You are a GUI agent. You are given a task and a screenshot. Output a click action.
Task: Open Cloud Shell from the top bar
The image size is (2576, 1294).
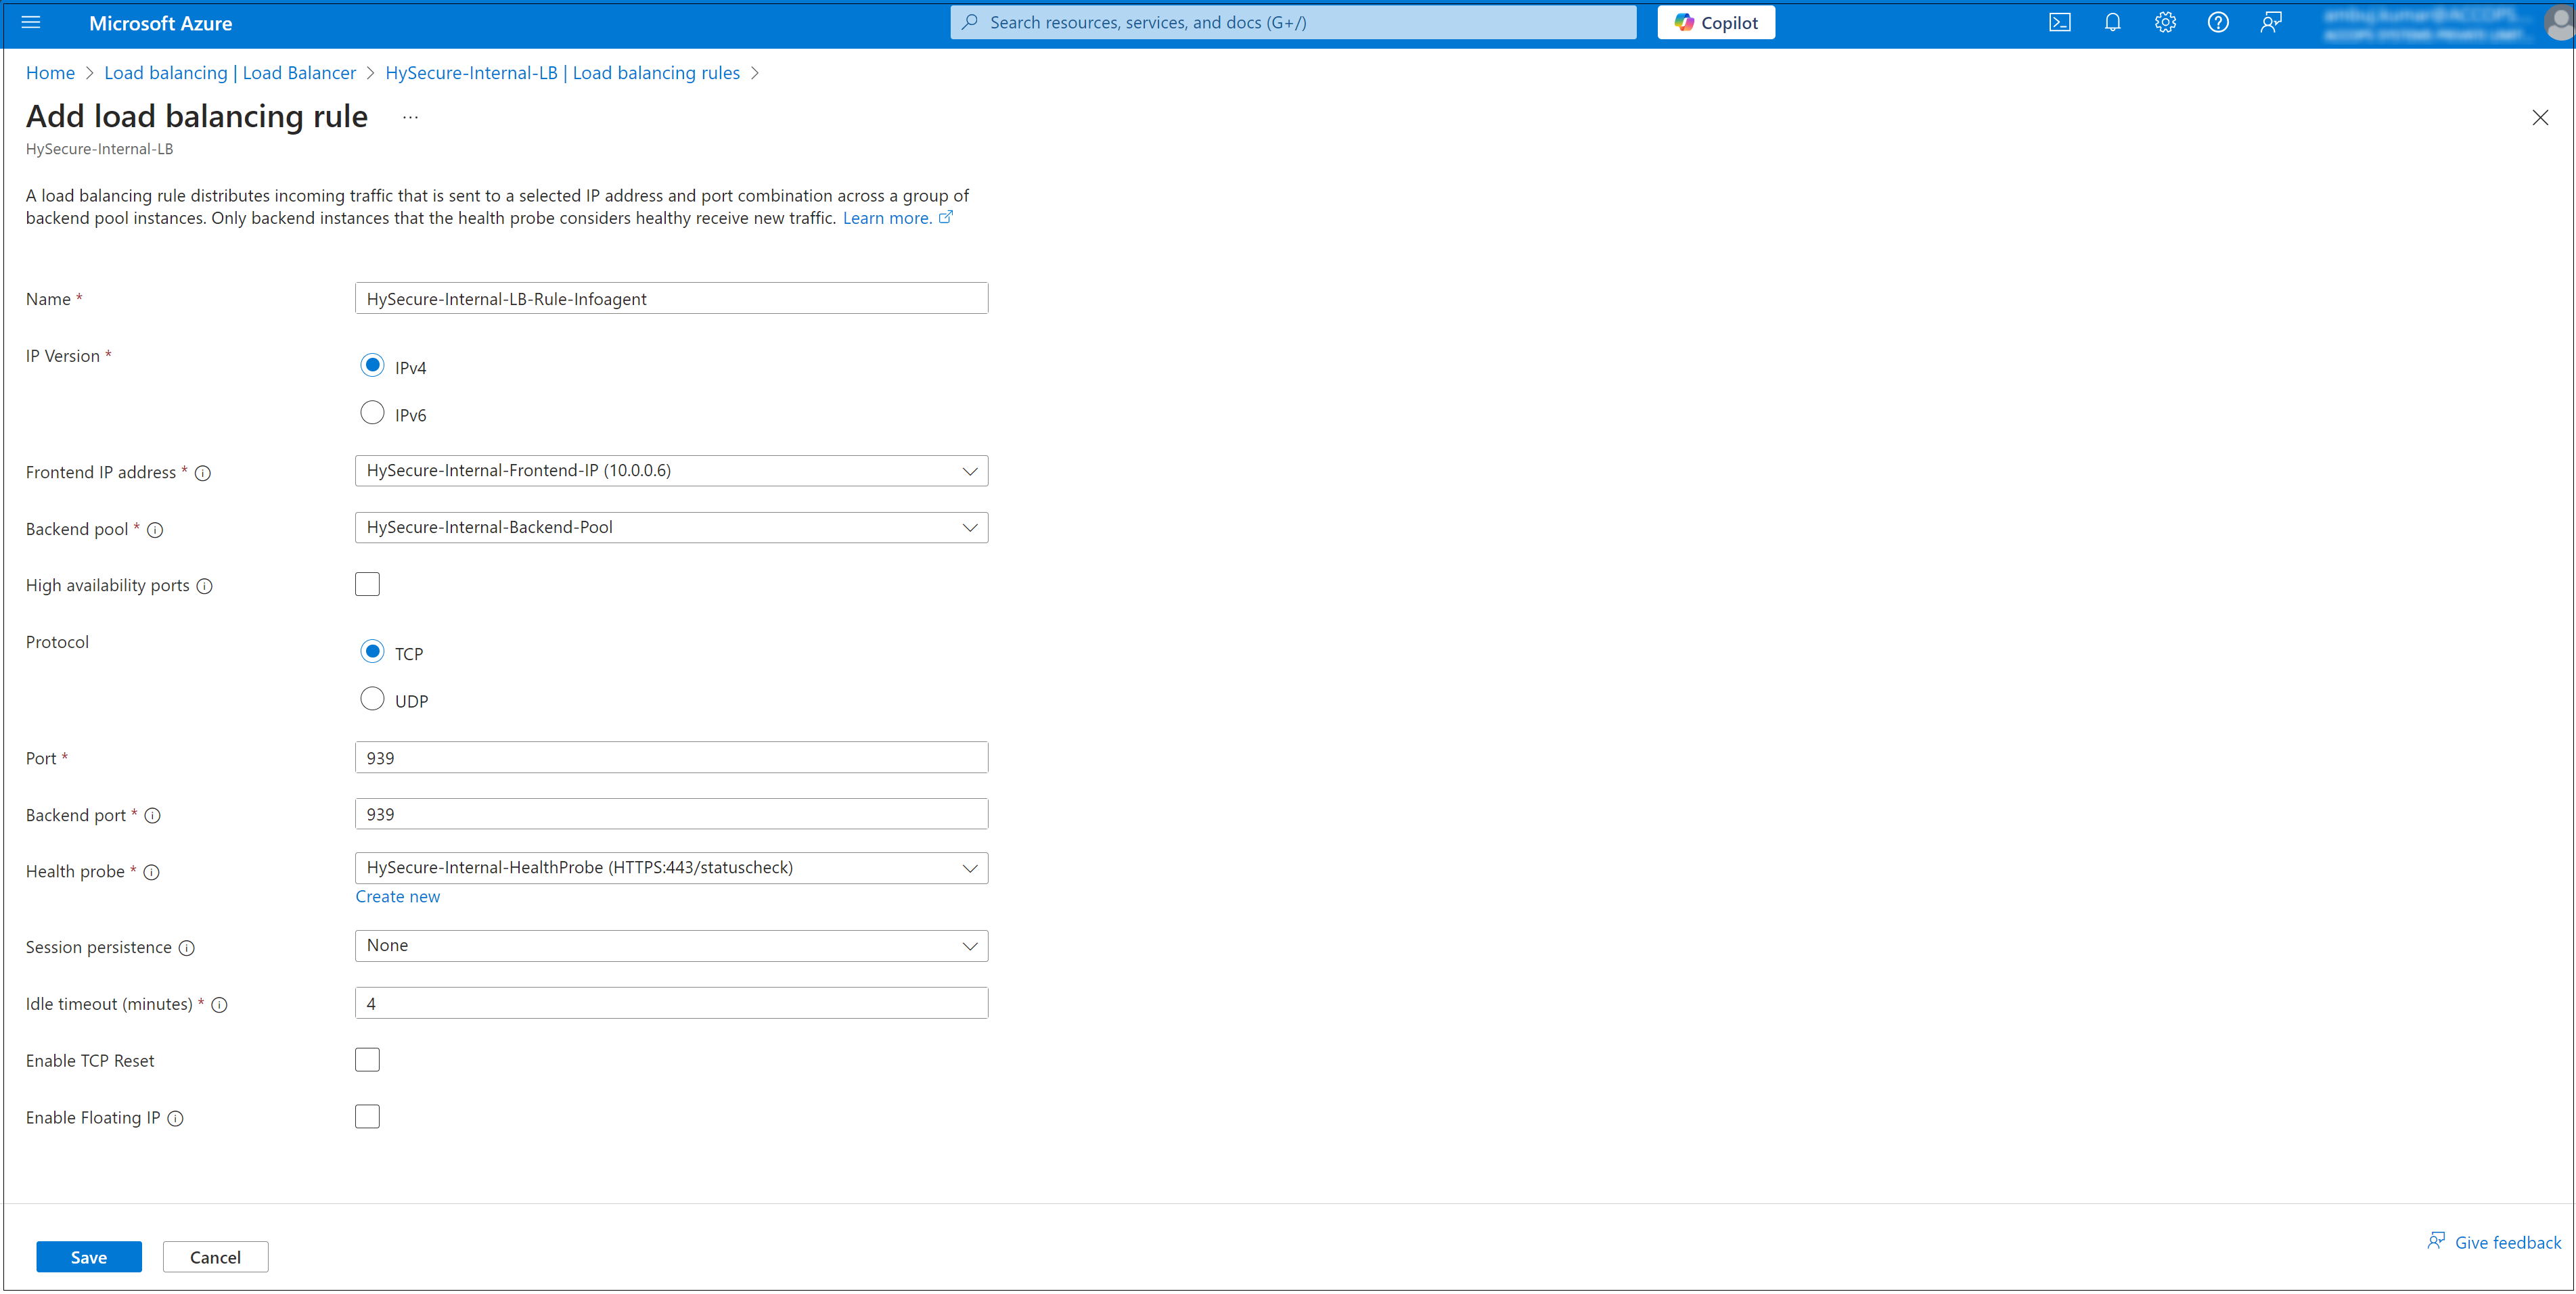(x=2059, y=22)
